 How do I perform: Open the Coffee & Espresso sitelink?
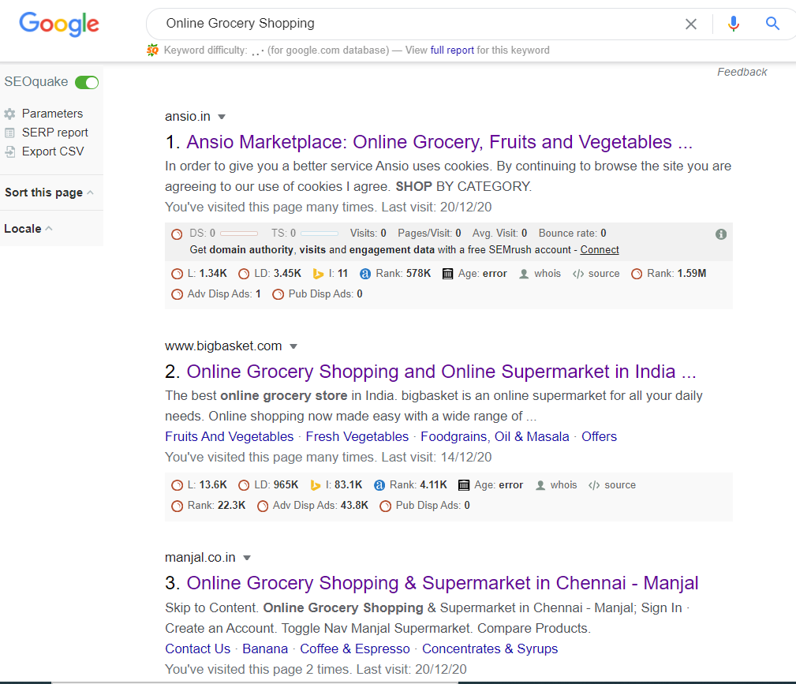point(355,649)
